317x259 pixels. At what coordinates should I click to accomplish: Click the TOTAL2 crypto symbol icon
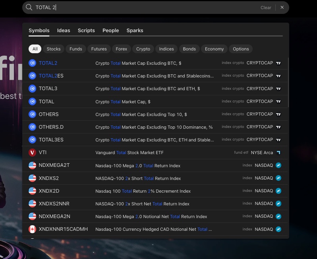pyautogui.click(x=33, y=63)
